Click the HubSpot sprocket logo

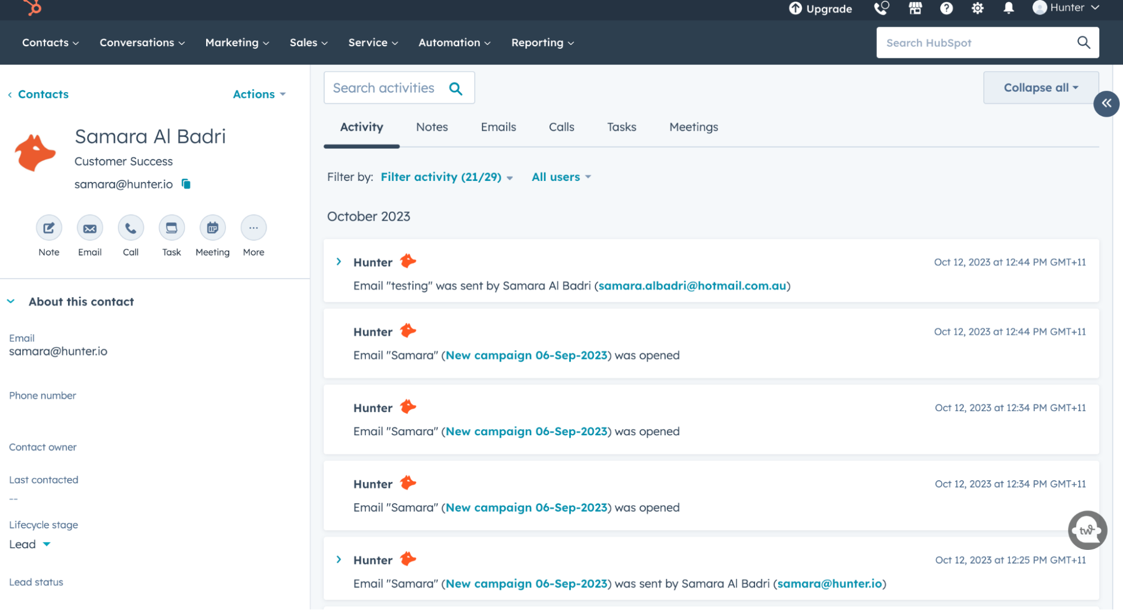33,7
